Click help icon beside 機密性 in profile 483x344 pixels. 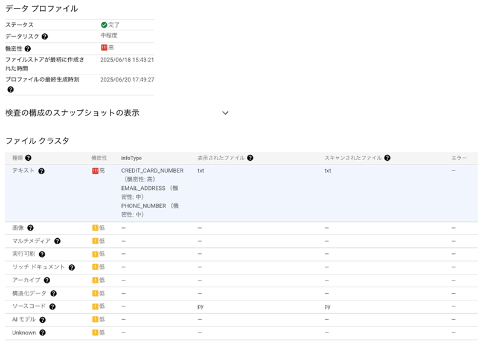28,49
